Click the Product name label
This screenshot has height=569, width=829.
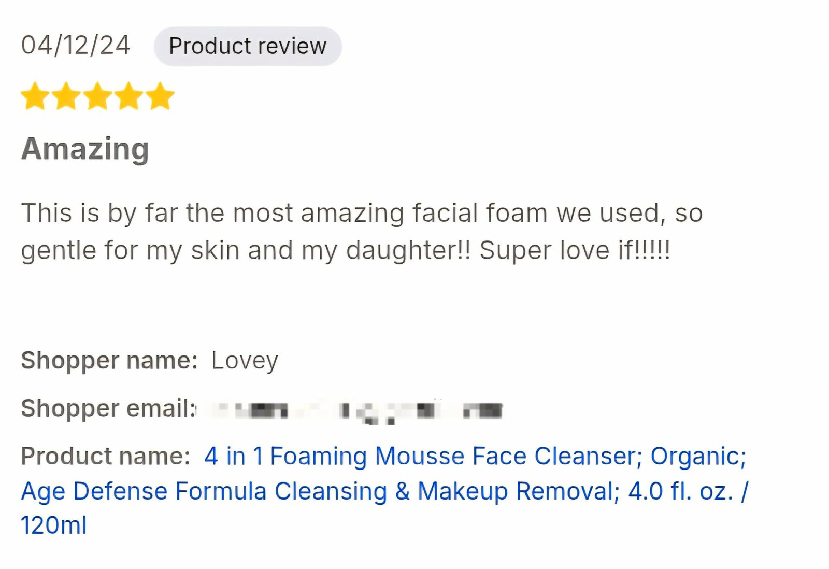coord(106,456)
